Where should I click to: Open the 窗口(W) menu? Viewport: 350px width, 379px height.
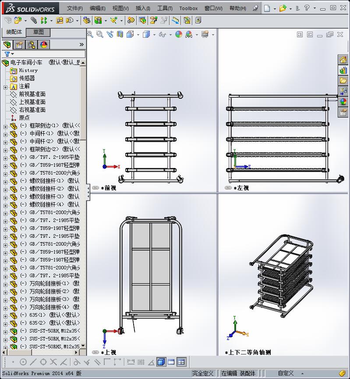pyautogui.click(x=213, y=8)
